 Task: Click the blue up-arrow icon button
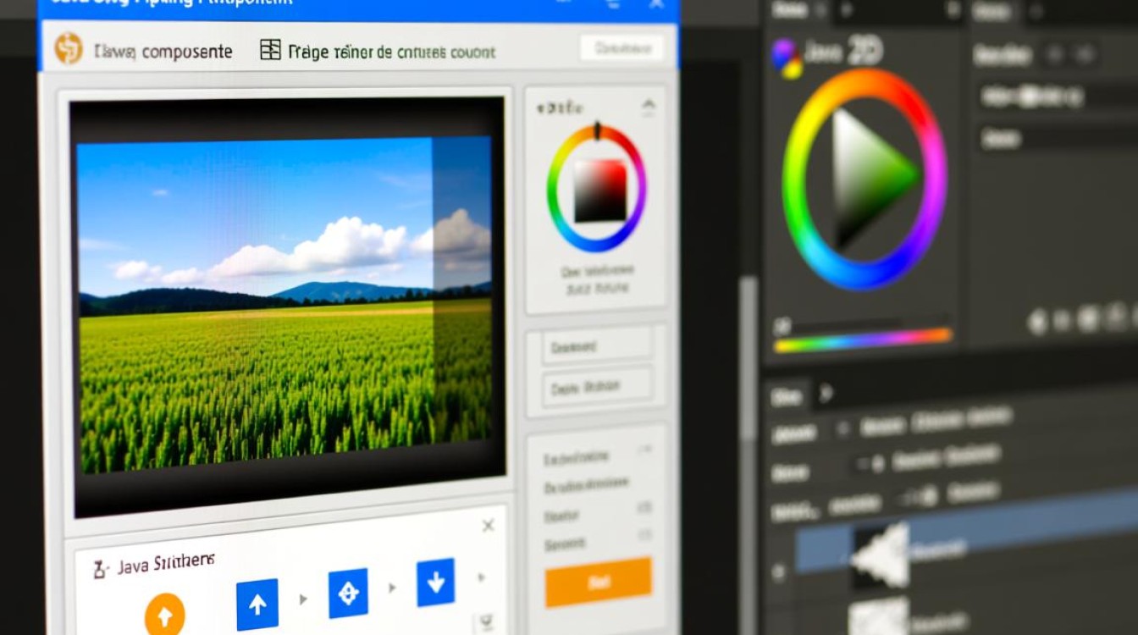[x=257, y=604]
